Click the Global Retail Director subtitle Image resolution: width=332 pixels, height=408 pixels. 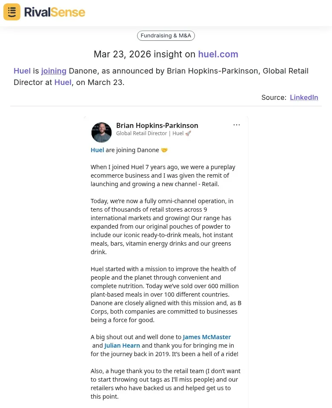click(x=142, y=133)
